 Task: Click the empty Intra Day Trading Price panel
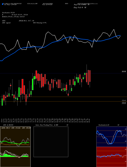coord(51,142)
